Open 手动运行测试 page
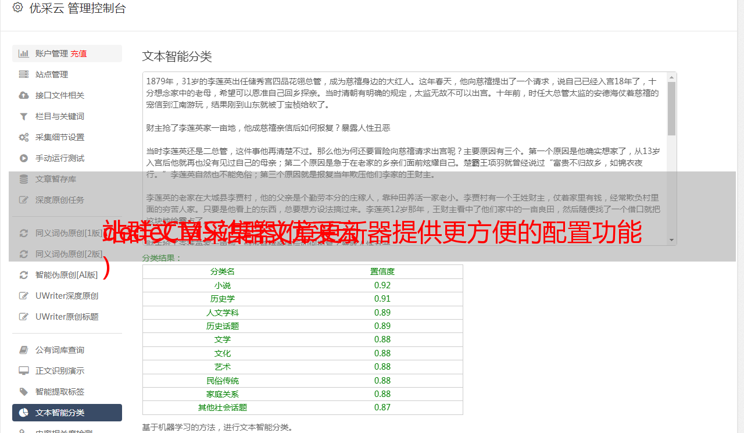The width and height of the screenshot is (744, 433). [x=67, y=158]
